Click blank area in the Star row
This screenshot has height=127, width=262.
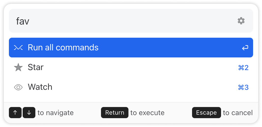coord(140,67)
